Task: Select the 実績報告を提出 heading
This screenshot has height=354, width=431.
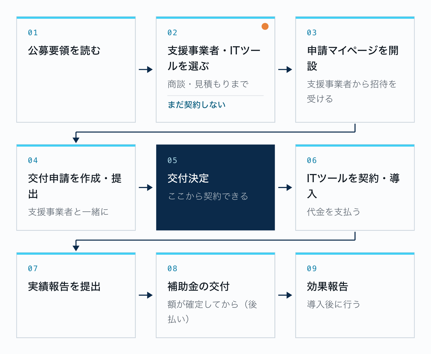Action: click(x=64, y=286)
